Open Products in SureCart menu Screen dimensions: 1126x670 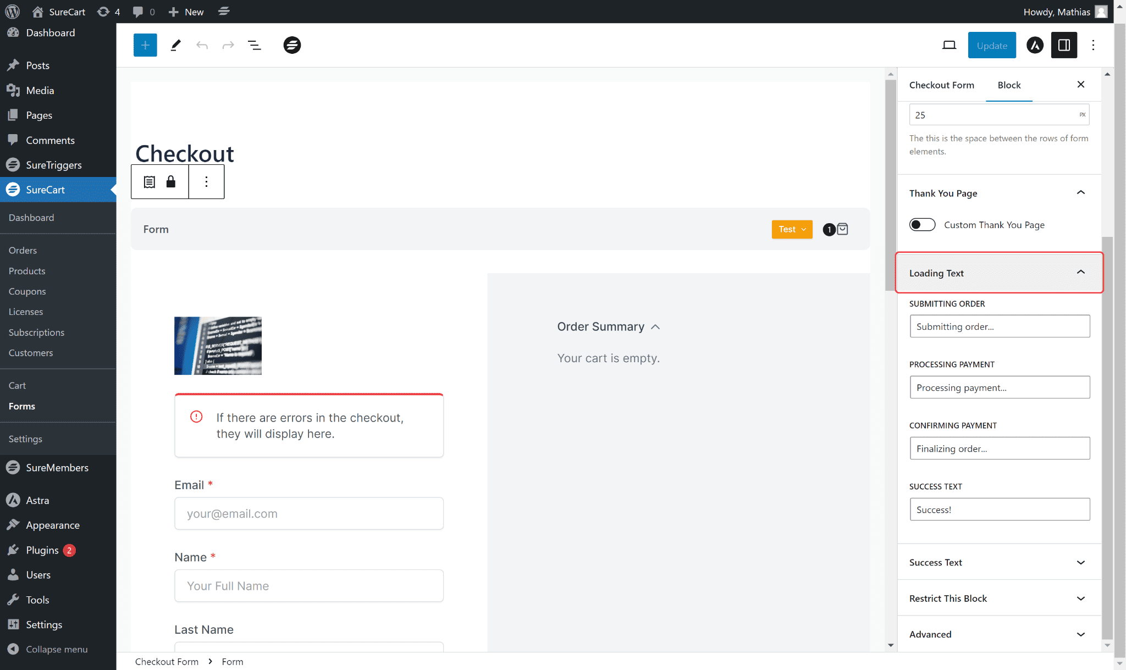click(x=27, y=271)
